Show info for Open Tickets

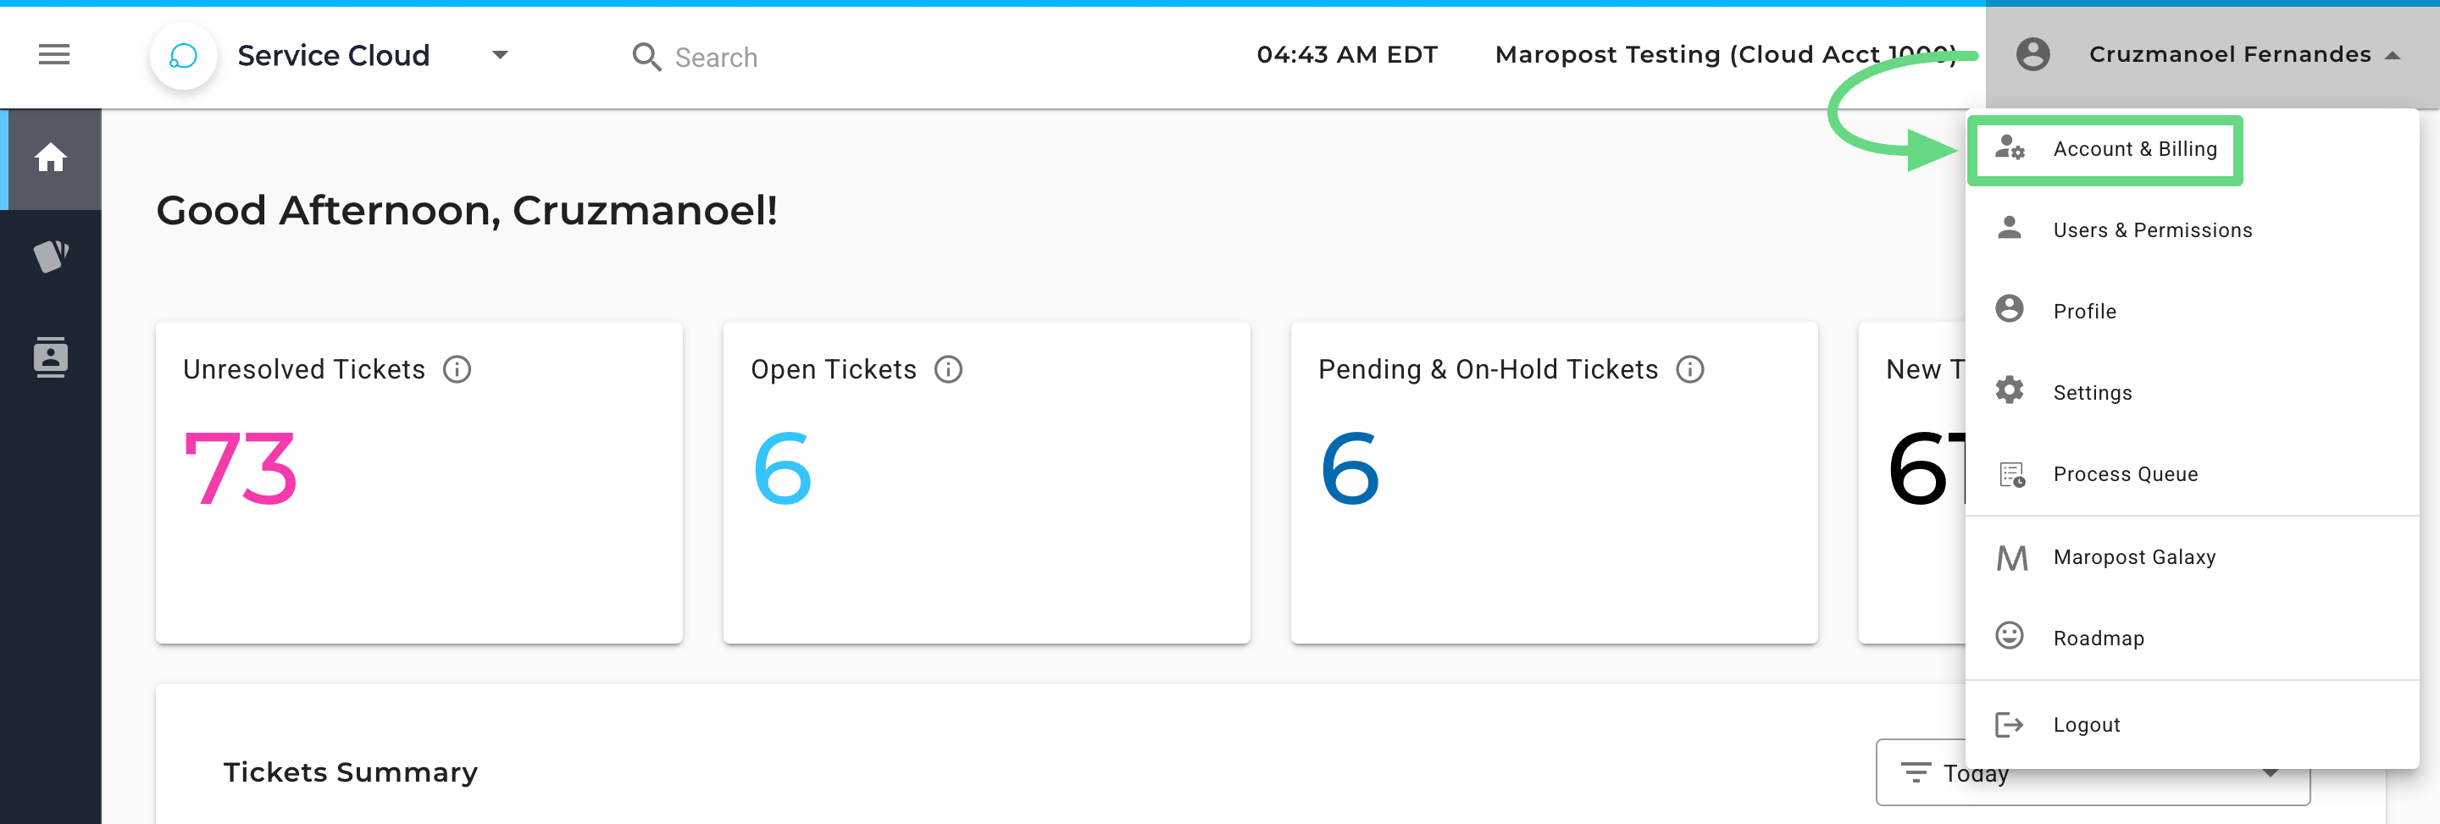(948, 369)
